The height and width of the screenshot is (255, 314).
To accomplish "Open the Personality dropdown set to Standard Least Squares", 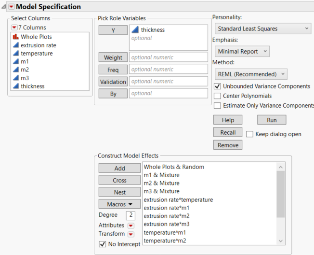I will pyautogui.click(x=262, y=29).
